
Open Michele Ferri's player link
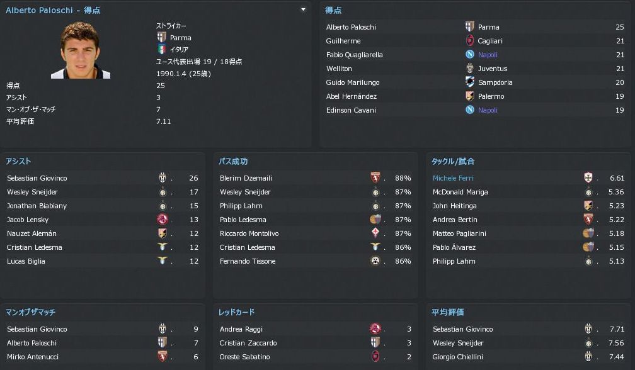(x=453, y=178)
